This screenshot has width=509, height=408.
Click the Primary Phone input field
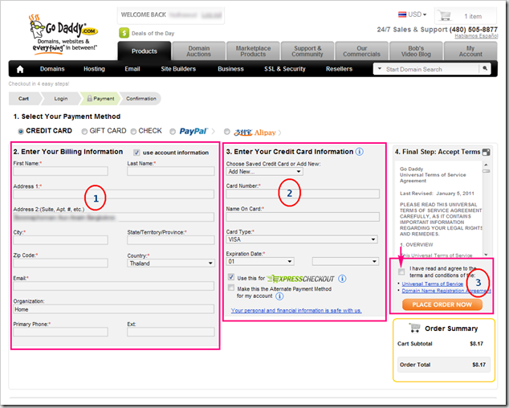(61, 332)
